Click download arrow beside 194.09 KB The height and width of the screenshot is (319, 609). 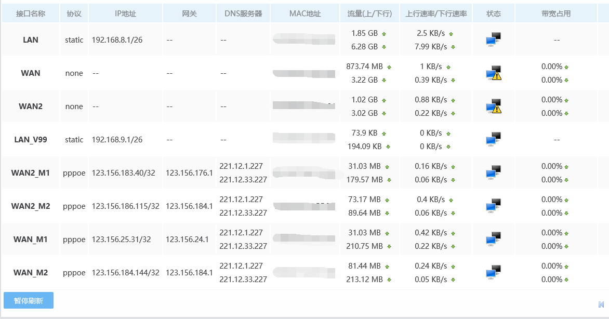[388, 147]
